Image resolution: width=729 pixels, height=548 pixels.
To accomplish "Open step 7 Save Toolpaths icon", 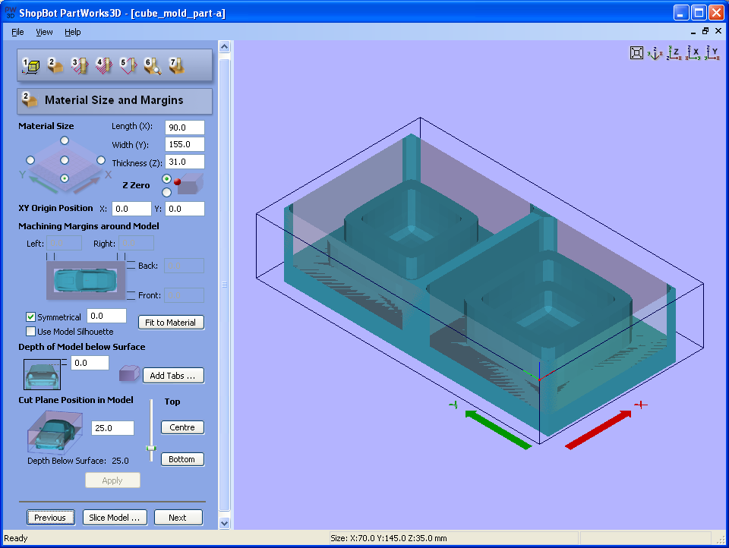I will pos(177,65).
